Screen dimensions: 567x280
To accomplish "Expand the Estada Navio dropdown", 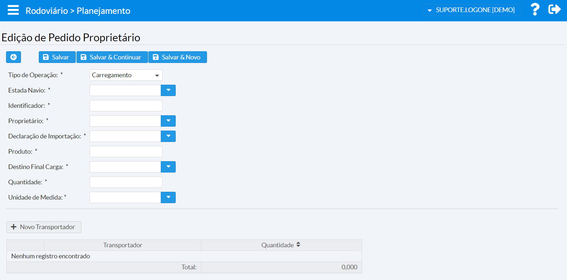I will tap(168, 90).
